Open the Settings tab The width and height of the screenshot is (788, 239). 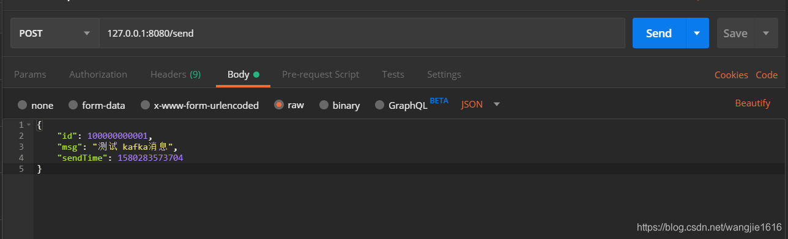point(444,75)
